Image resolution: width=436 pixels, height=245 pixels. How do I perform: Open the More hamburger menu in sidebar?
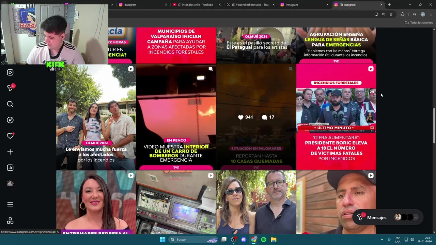(10, 205)
